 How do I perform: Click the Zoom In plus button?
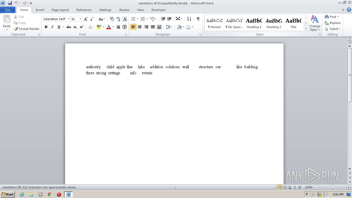click(x=349, y=187)
